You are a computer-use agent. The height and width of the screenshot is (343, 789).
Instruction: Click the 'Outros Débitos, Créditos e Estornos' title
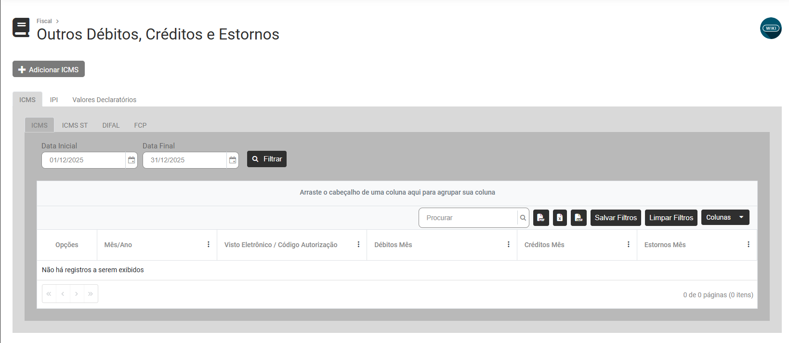(158, 34)
